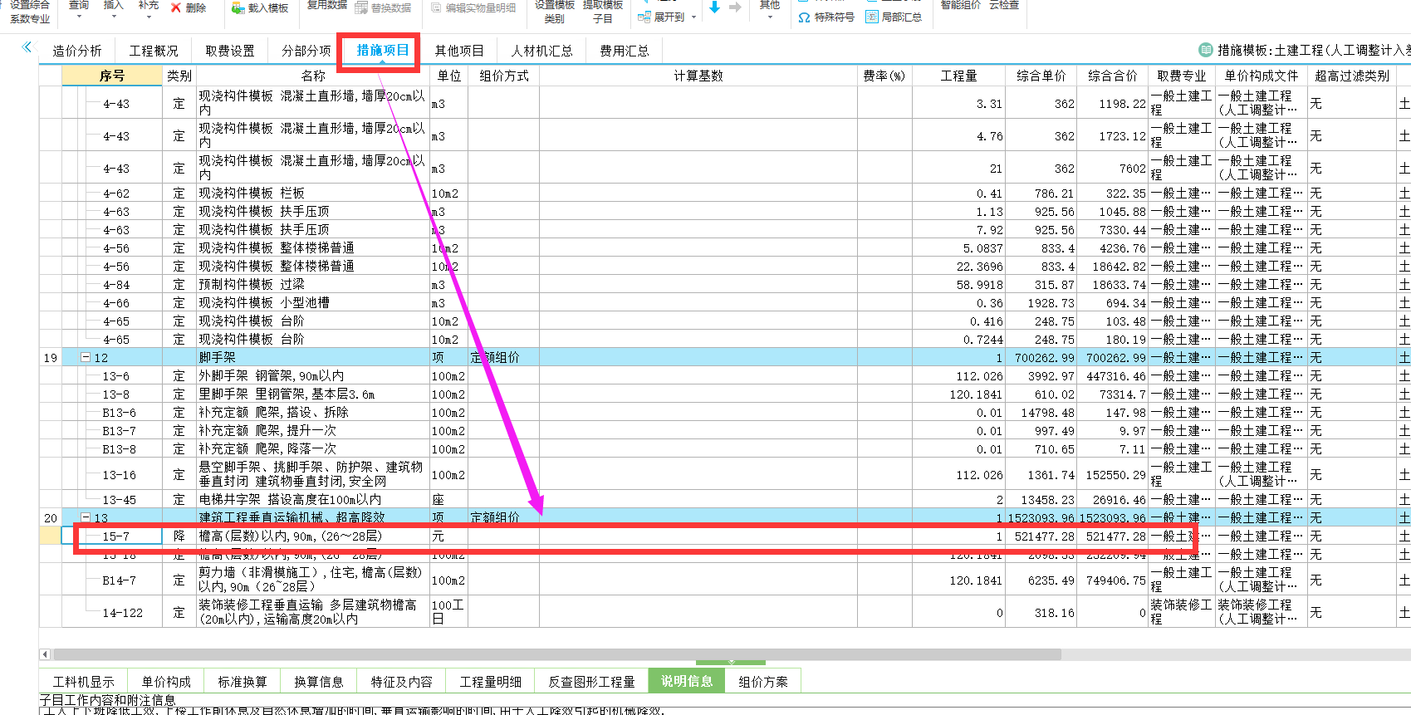Click the red X delete icon

point(175,7)
